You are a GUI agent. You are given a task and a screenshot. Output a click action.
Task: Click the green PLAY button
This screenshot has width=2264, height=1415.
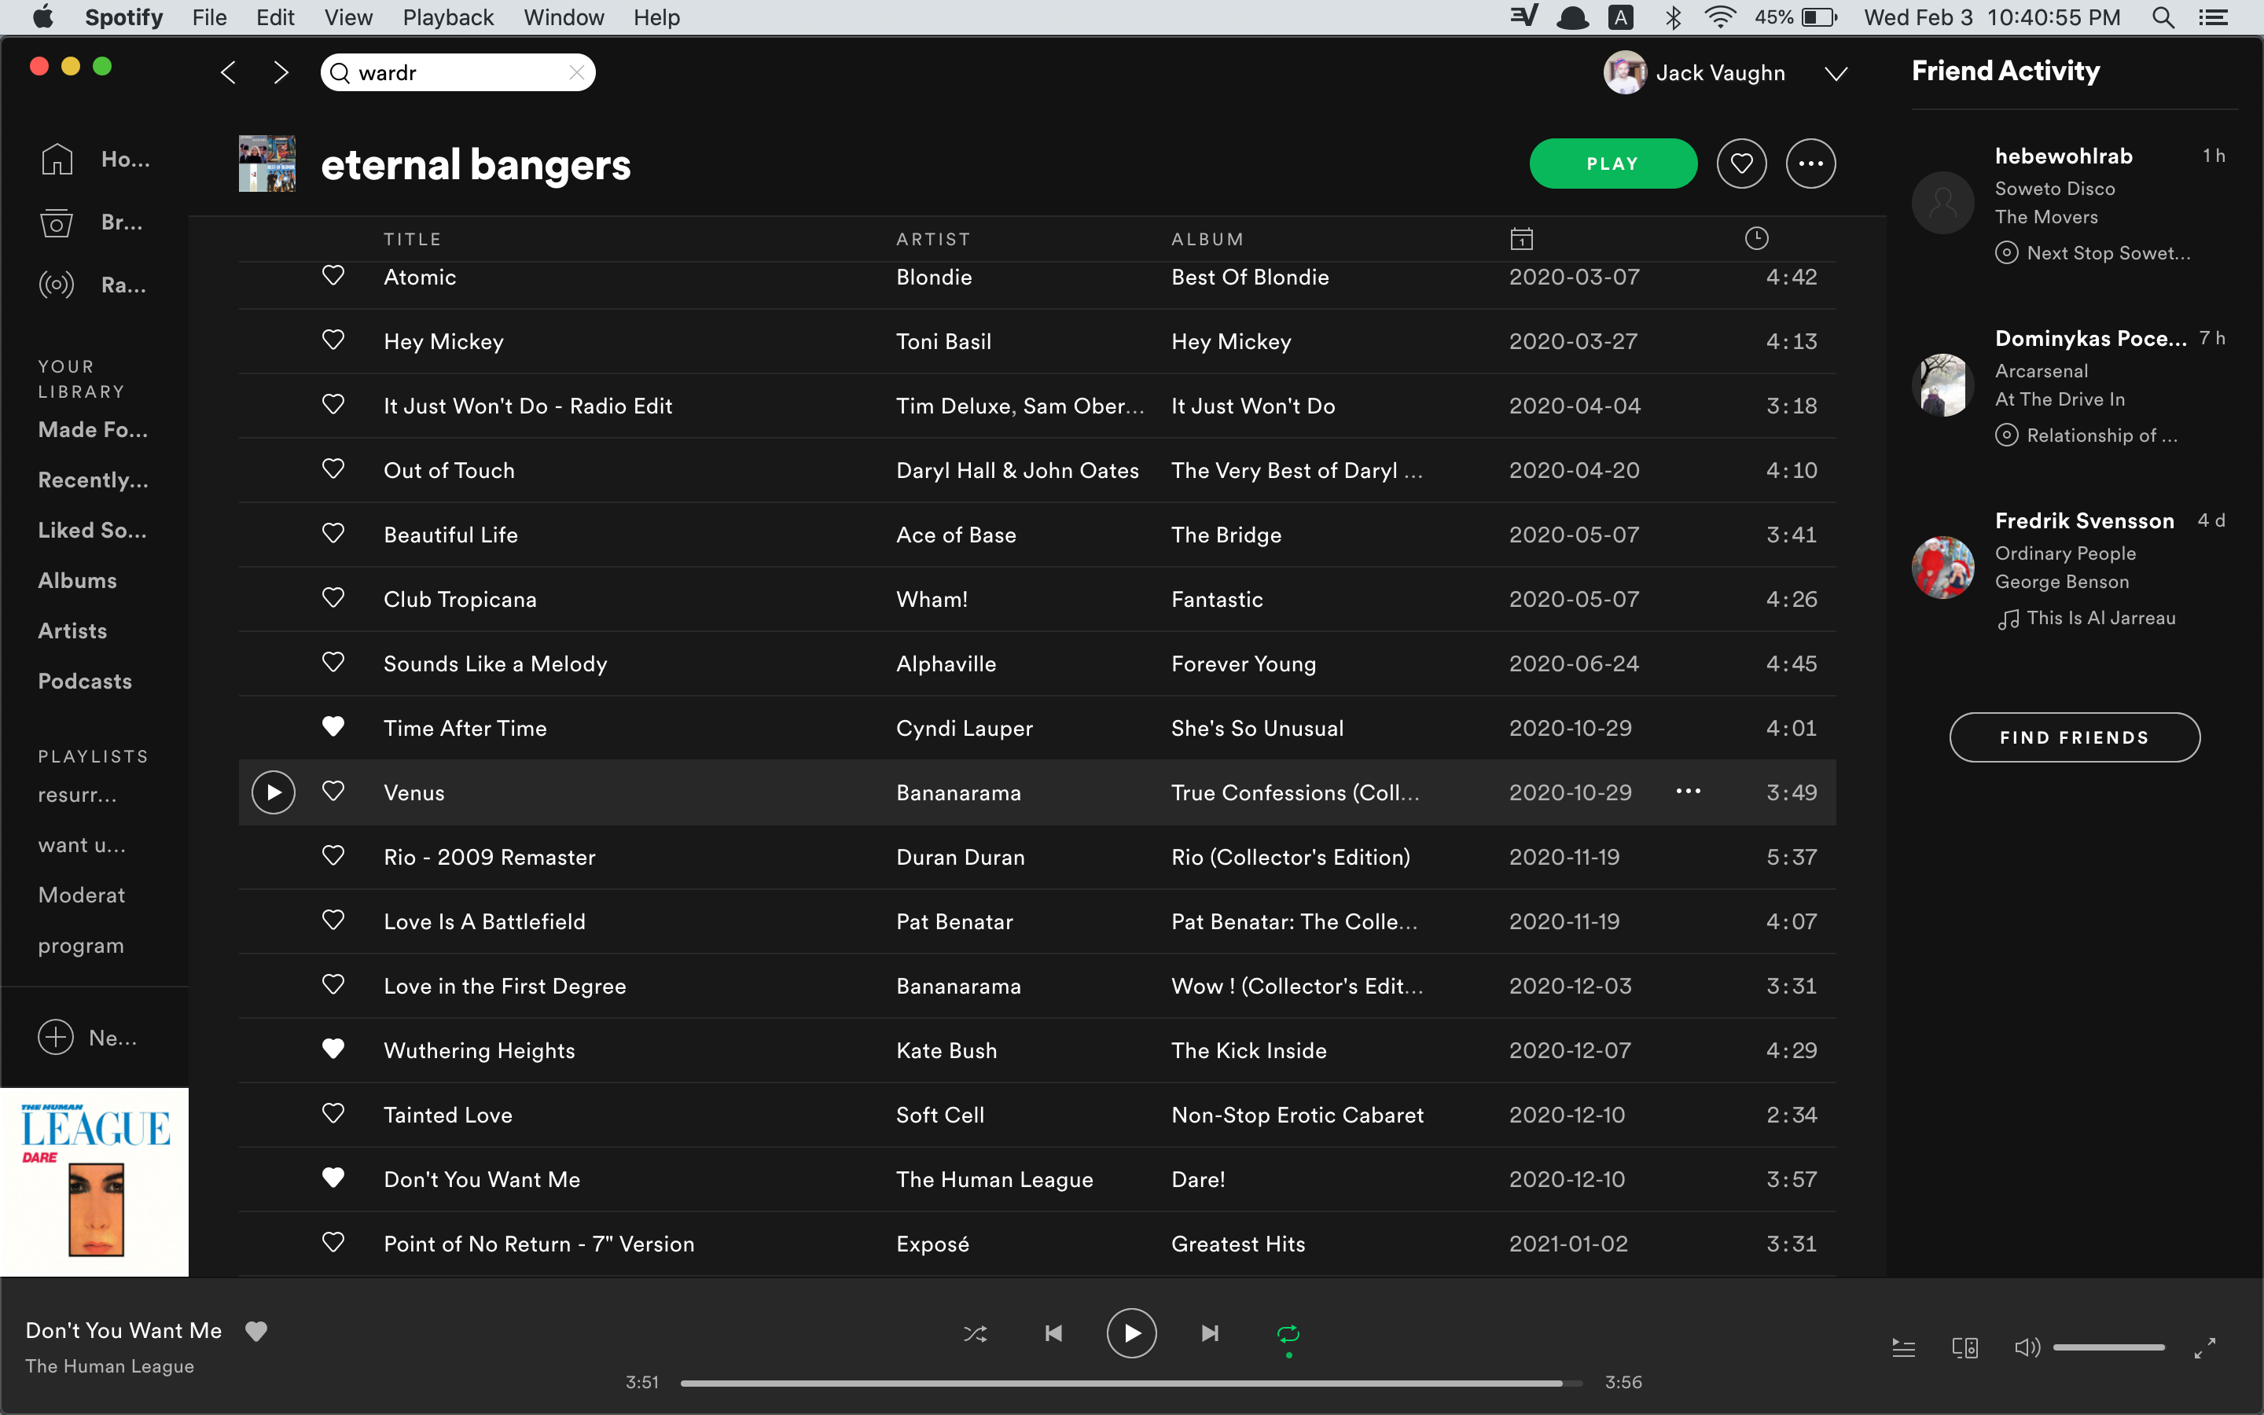1613,164
